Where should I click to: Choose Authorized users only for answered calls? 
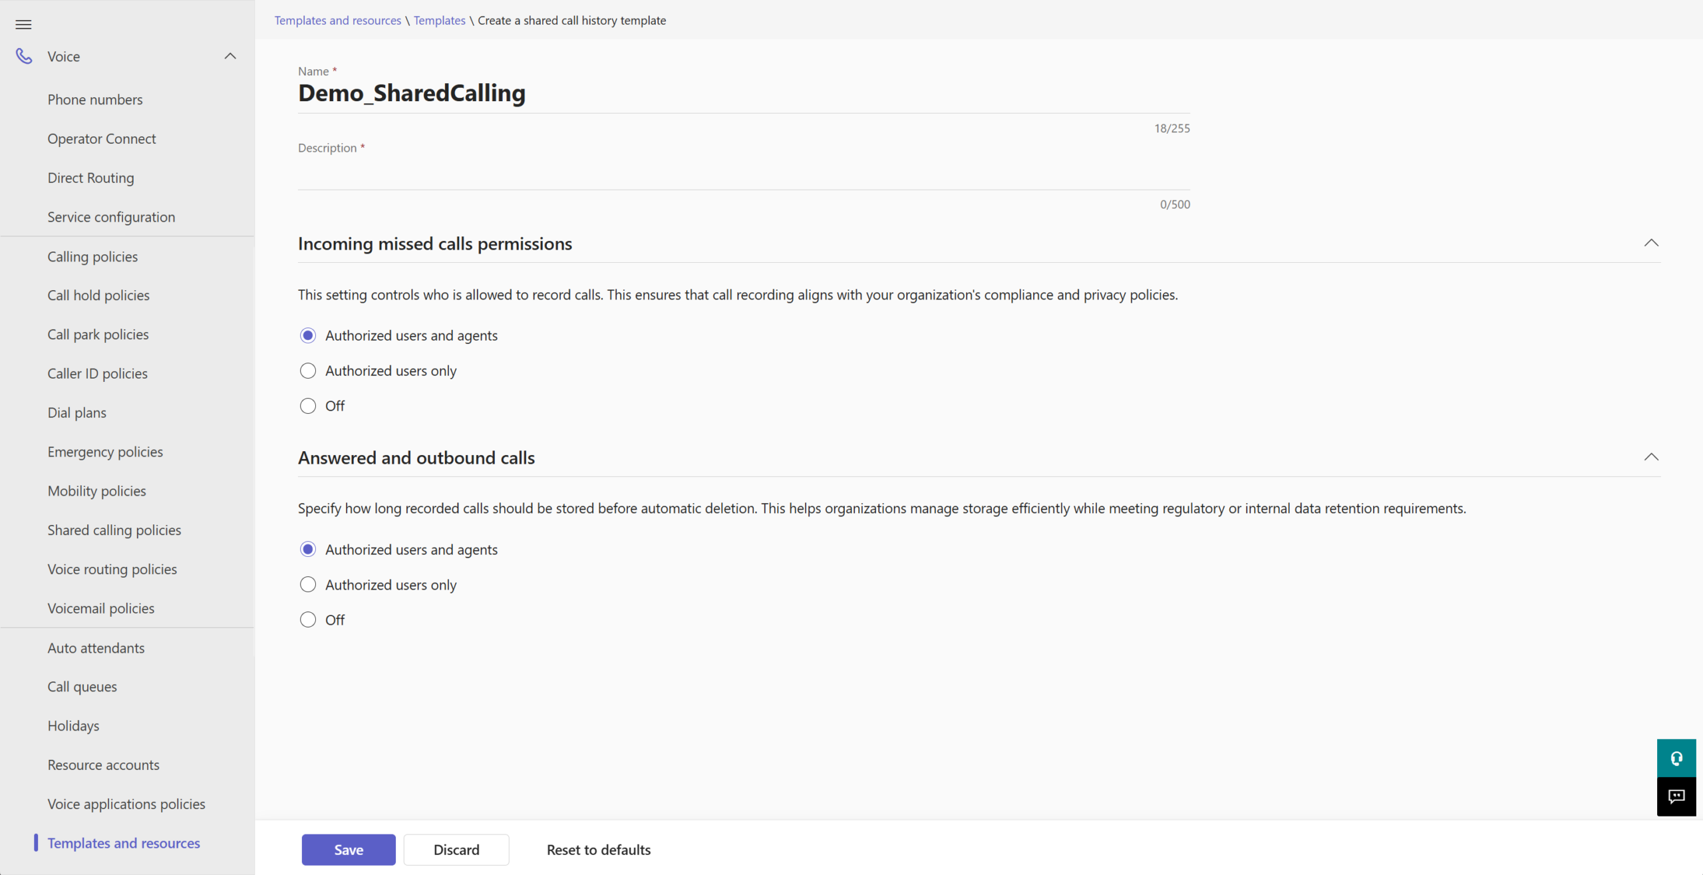tap(308, 585)
